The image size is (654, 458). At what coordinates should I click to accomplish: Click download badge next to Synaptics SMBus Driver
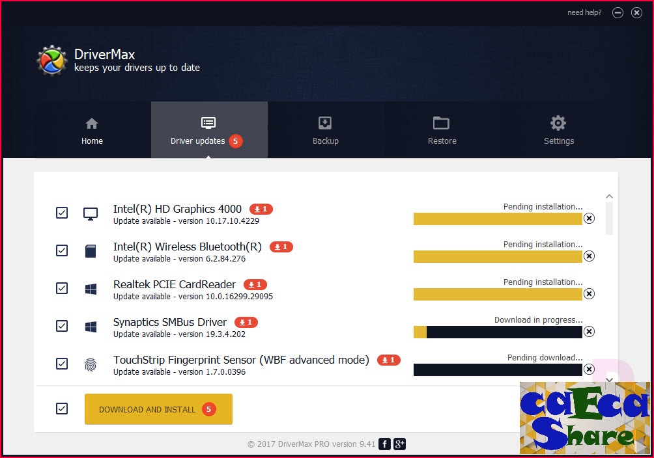coord(246,323)
